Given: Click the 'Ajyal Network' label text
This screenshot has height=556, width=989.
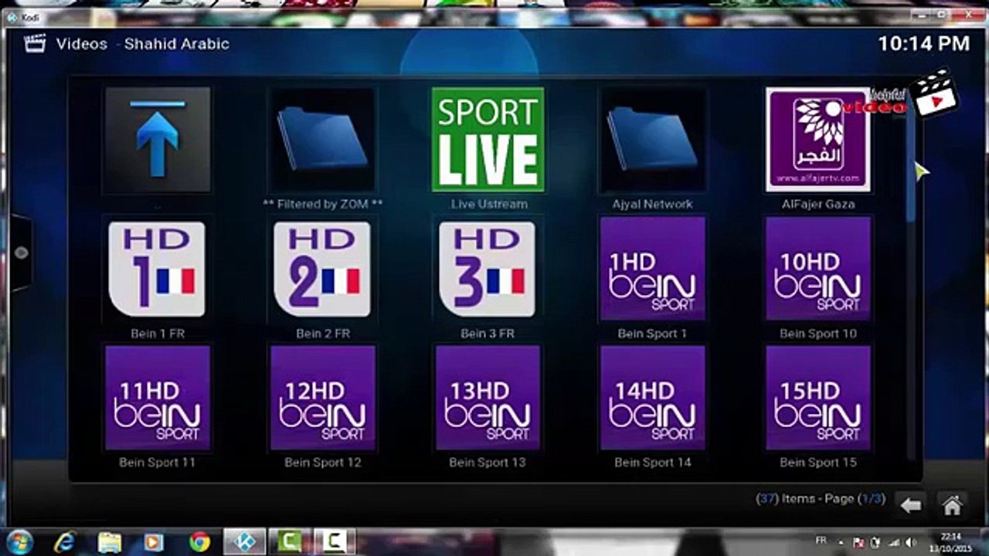Looking at the screenshot, I should click(x=653, y=204).
